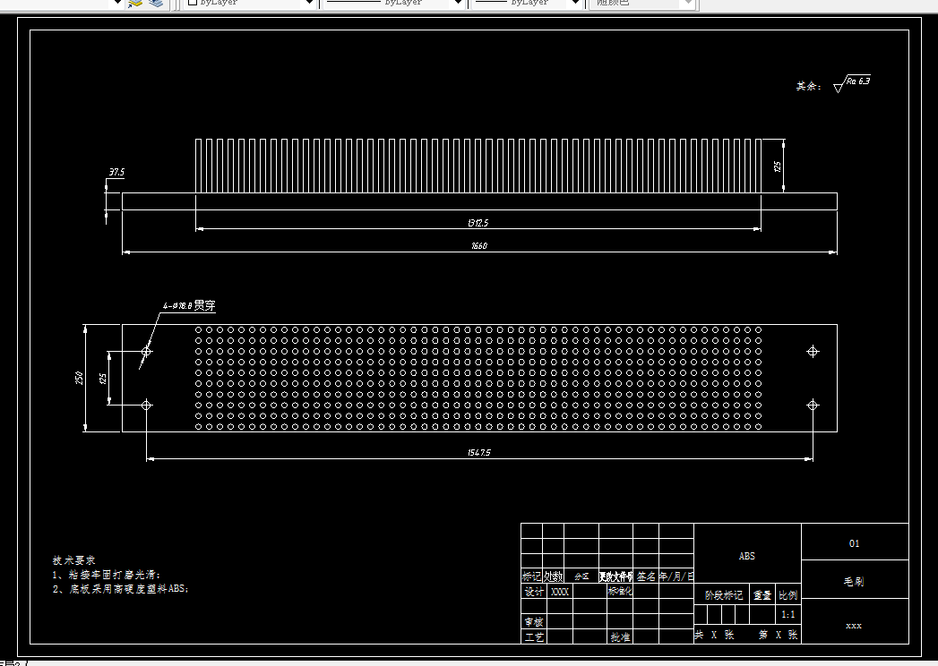This screenshot has height=666, width=938.
Task: Select the Ra 6.3 surface roughness symbol
Action: 852,83
